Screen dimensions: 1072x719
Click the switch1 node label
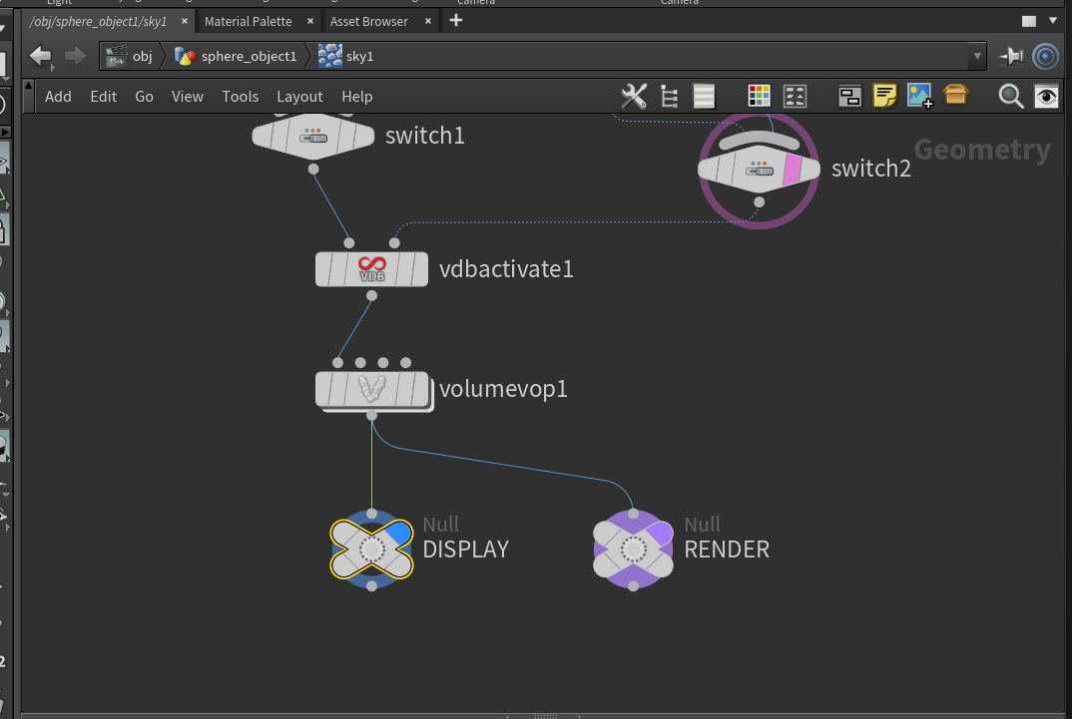pos(424,136)
